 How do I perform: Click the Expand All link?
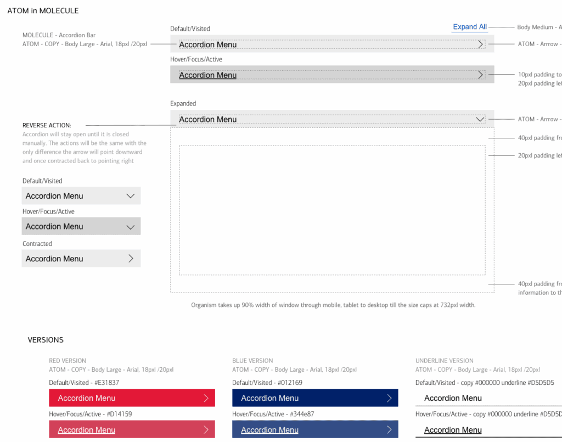469,26
